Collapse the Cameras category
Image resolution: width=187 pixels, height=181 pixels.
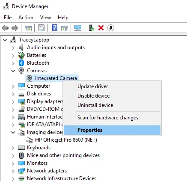(13, 71)
